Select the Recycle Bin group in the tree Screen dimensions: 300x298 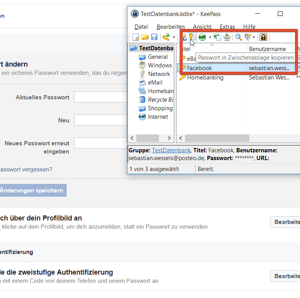click(x=161, y=100)
